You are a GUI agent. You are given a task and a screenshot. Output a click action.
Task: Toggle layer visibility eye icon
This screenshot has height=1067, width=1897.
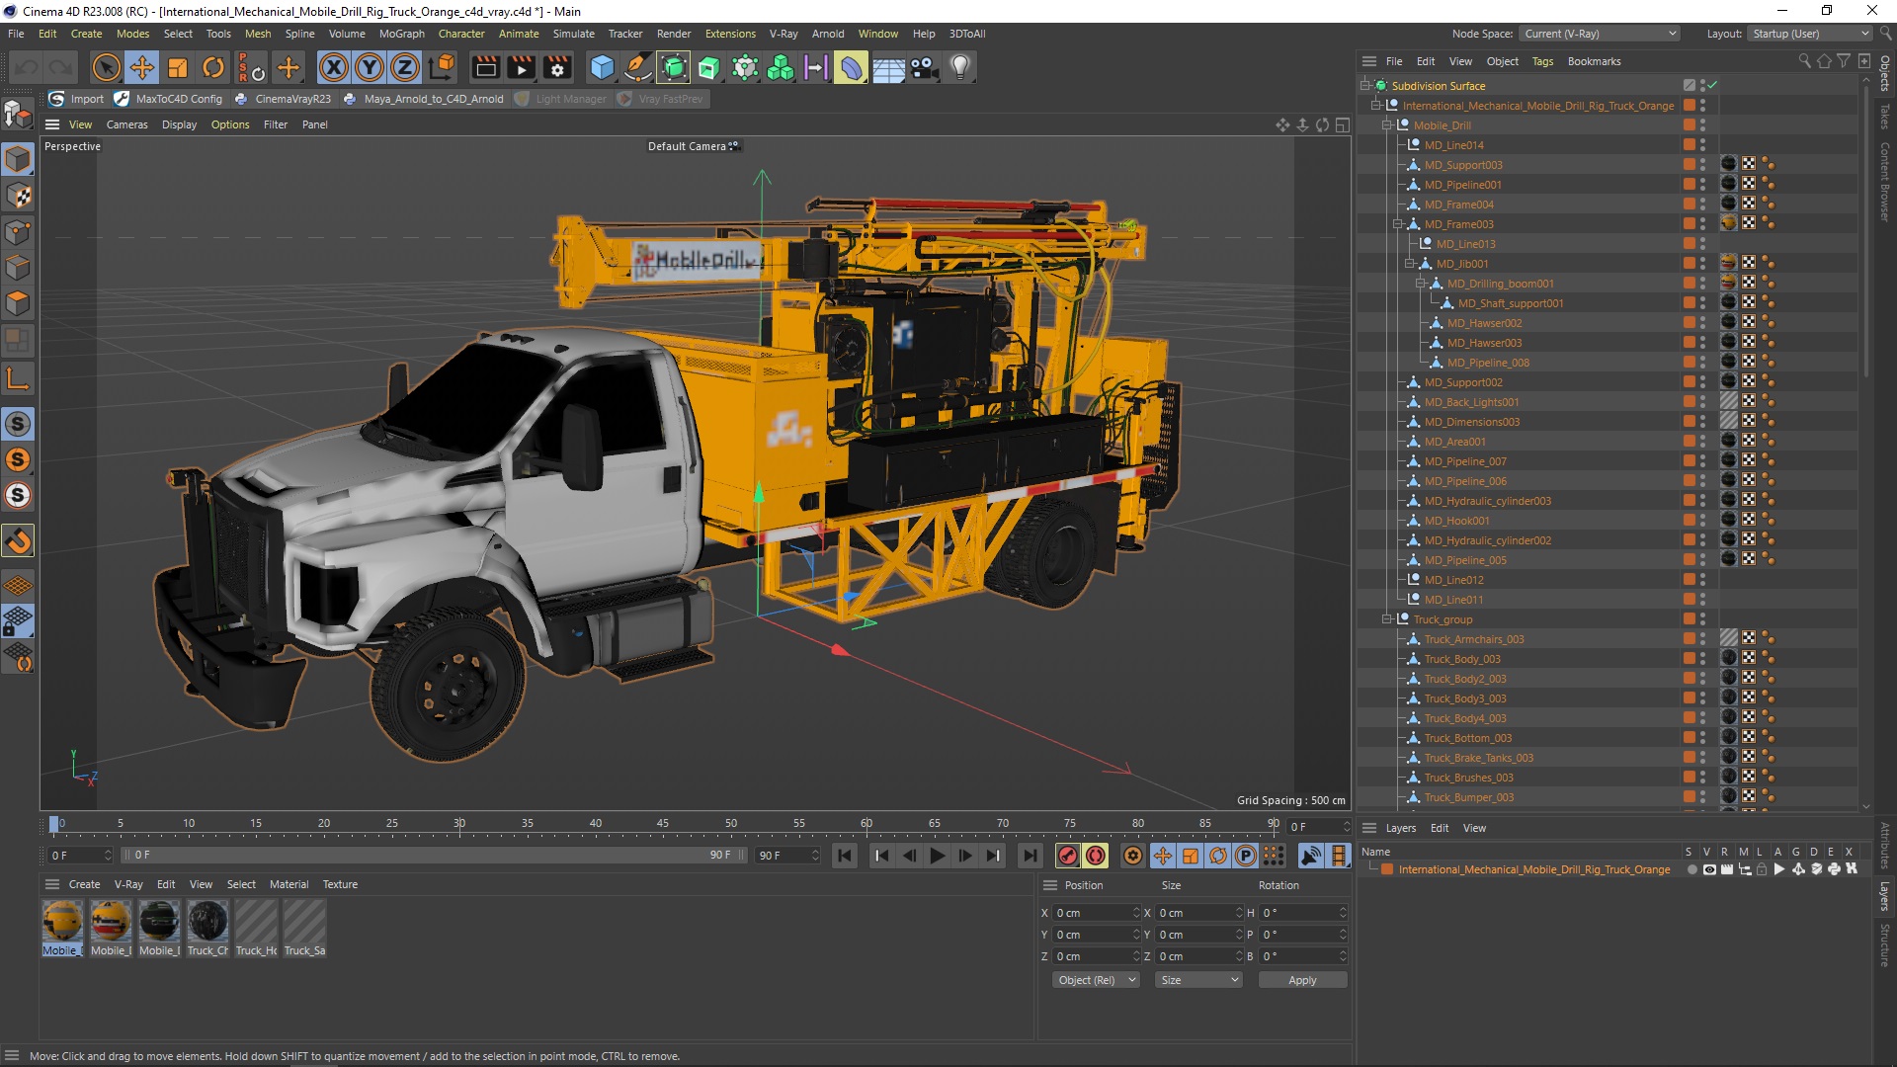tap(1709, 869)
